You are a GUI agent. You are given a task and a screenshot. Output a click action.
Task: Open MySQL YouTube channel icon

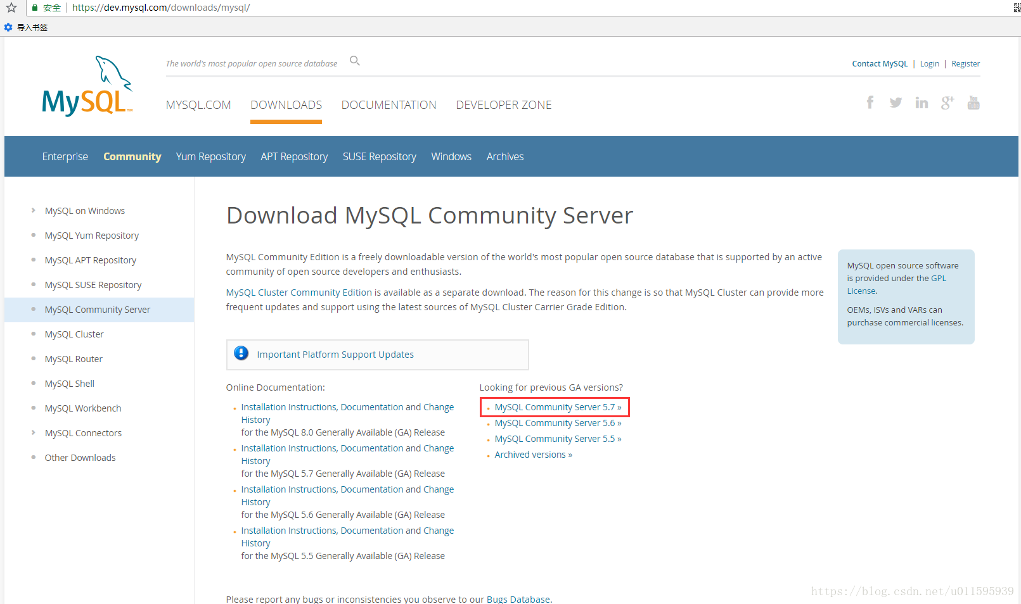click(x=973, y=103)
